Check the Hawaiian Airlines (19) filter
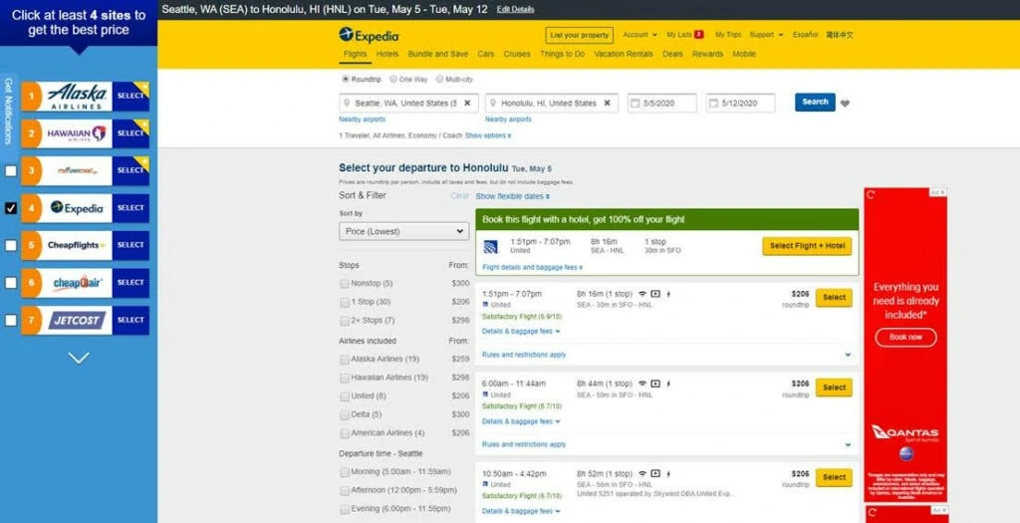Image resolution: width=1020 pixels, height=523 pixels. (x=344, y=378)
